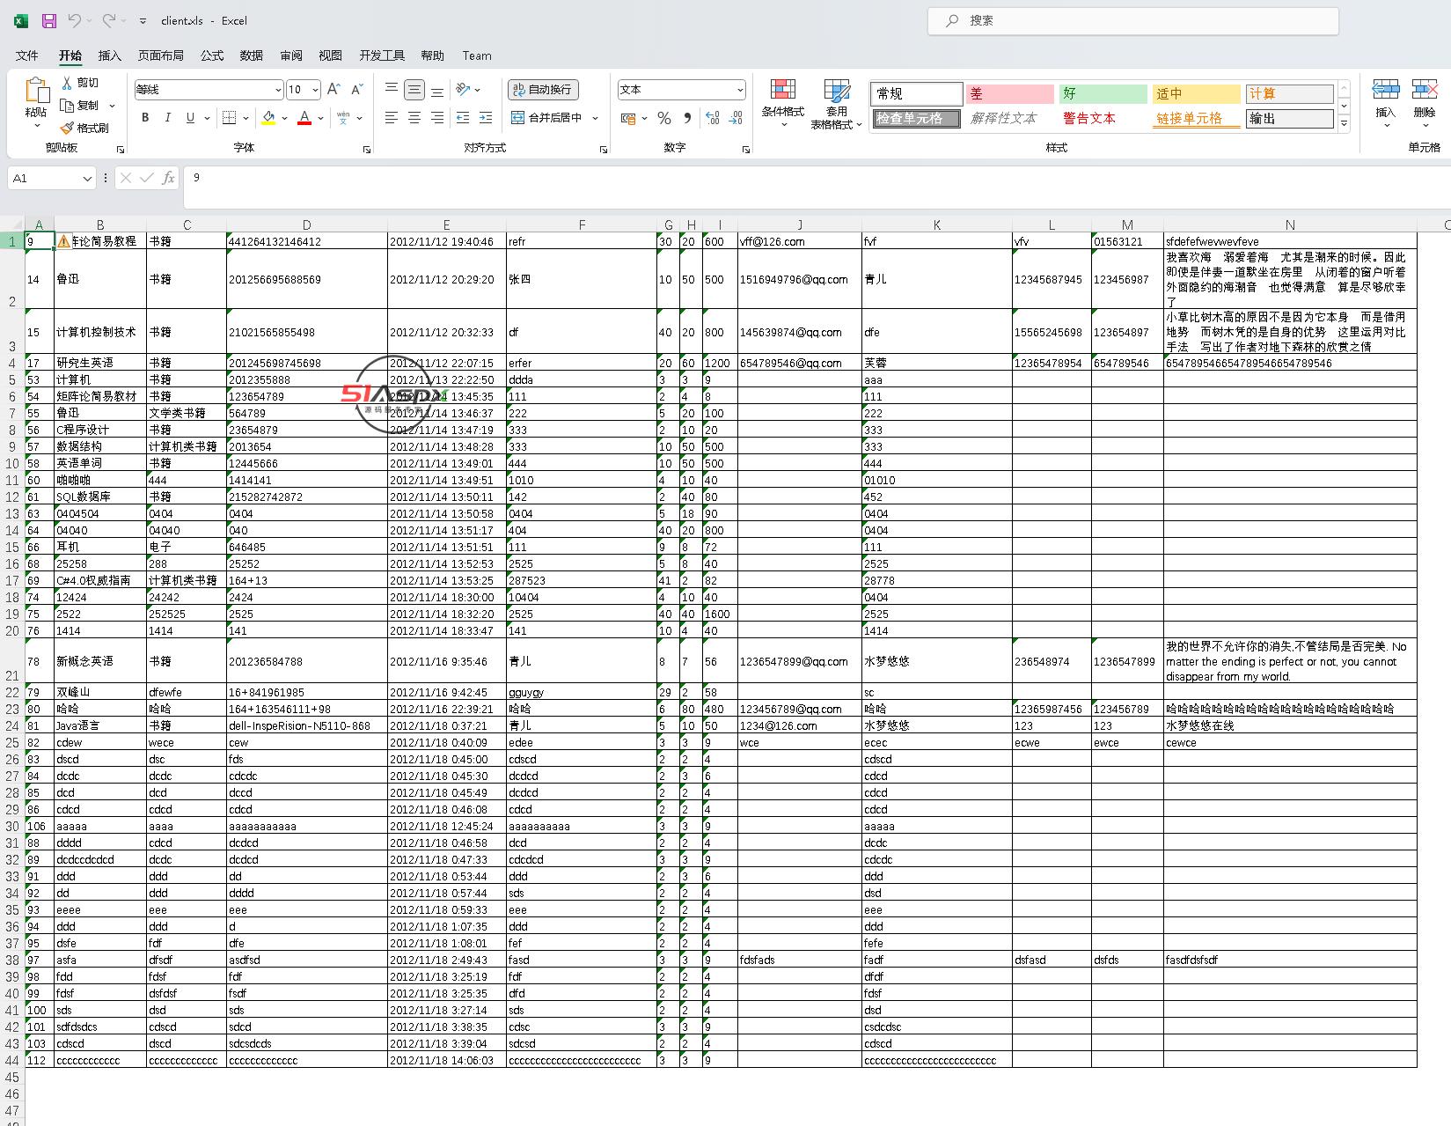Click the Cut (剪切) scissors icon
The width and height of the screenshot is (1451, 1126).
point(67,82)
